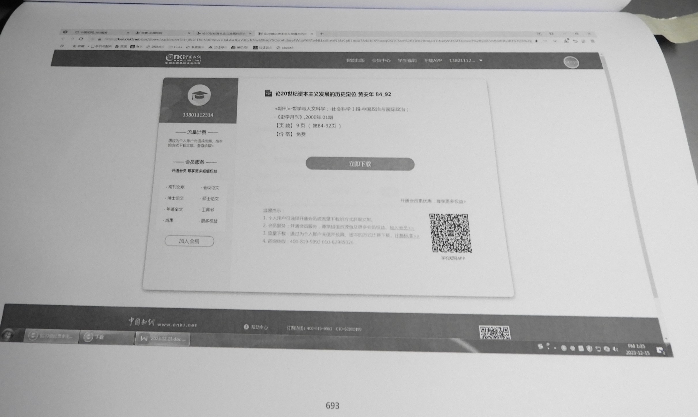Image resolution: width=698 pixels, height=417 pixels.
Task: Click the Windows Start button
Action: pyautogui.click(x=8, y=334)
